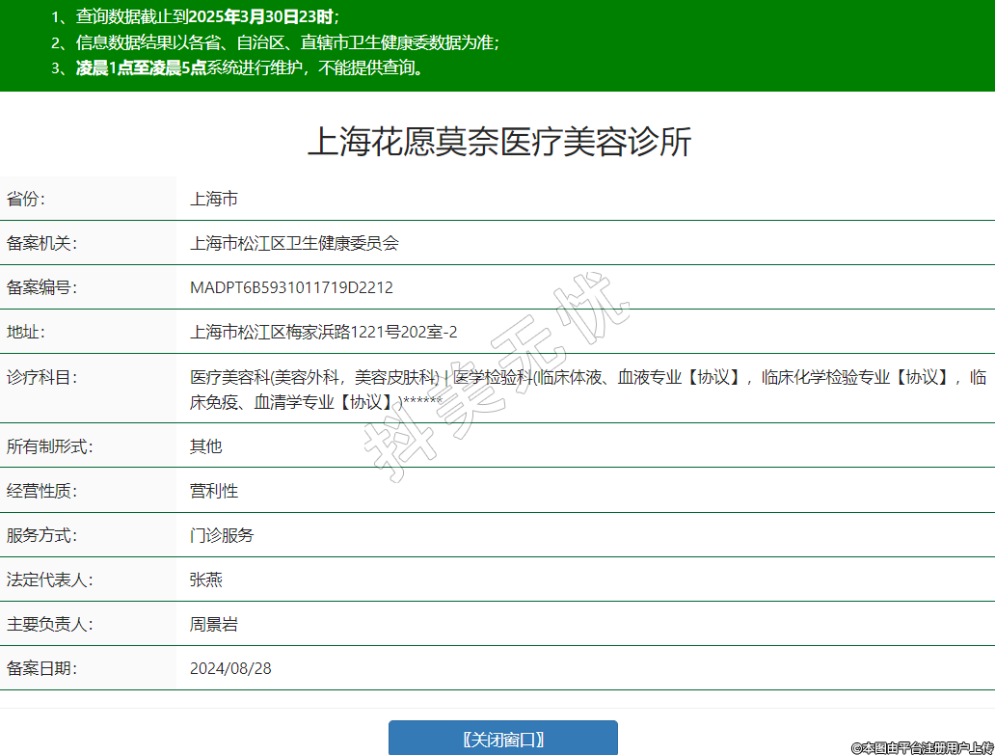This screenshot has width=995, height=755.
Task: Click the record number MADPT6B5931011719D2212
Action: pos(291,287)
